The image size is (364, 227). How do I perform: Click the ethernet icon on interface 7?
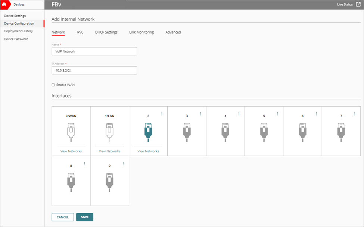340,133
